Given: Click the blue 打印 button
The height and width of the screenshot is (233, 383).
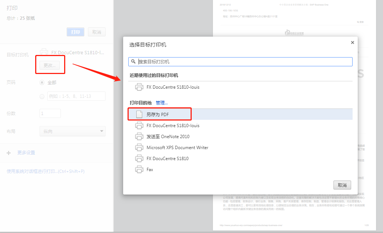Looking at the screenshot, I should tap(76, 32).
